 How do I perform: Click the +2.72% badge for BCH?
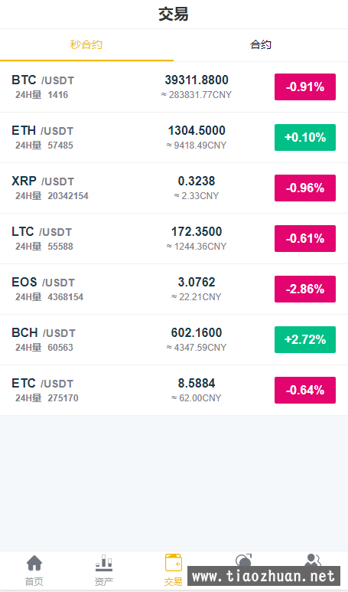pos(305,340)
